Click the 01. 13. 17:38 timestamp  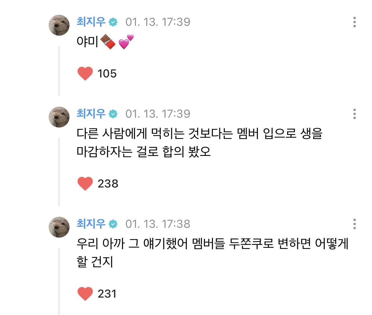point(158,224)
